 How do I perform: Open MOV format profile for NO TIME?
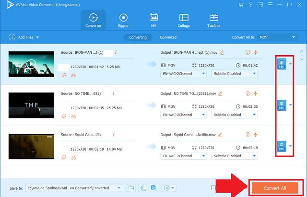282,105
